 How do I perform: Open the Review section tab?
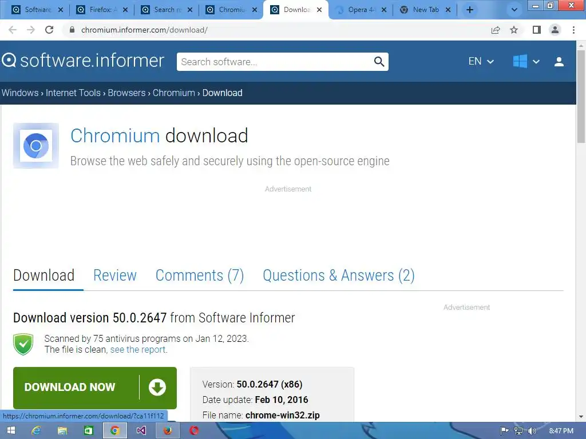click(x=114, y=276)
